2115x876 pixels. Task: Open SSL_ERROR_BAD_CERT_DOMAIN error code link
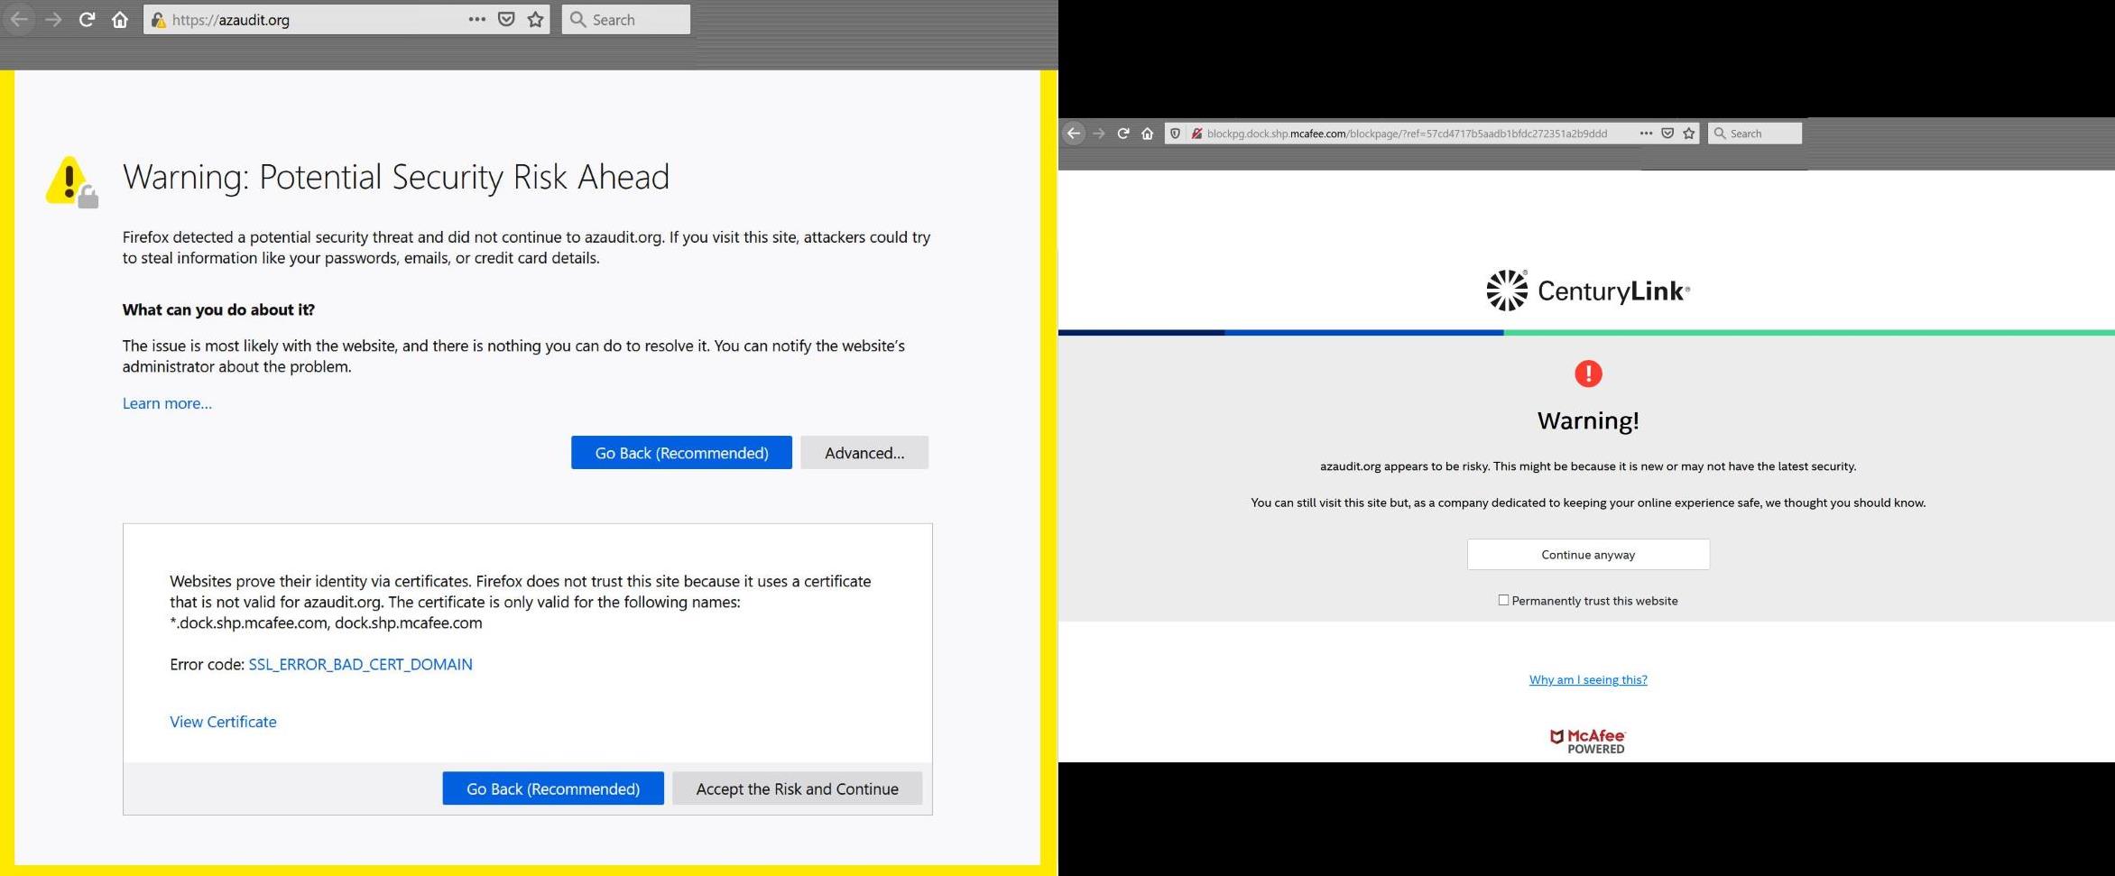(360, 664)
